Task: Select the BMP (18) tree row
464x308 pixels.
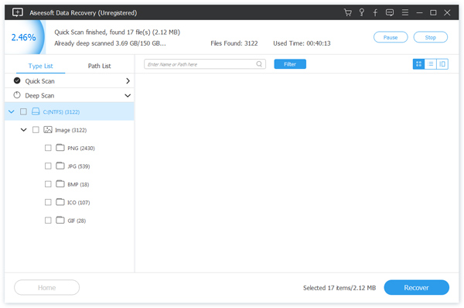Action: point(70,184)
